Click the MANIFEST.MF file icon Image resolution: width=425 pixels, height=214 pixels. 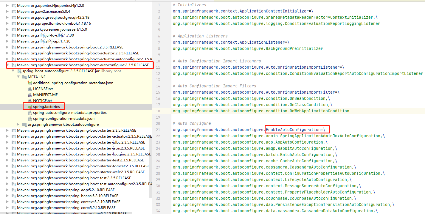(x=30, y=95)
